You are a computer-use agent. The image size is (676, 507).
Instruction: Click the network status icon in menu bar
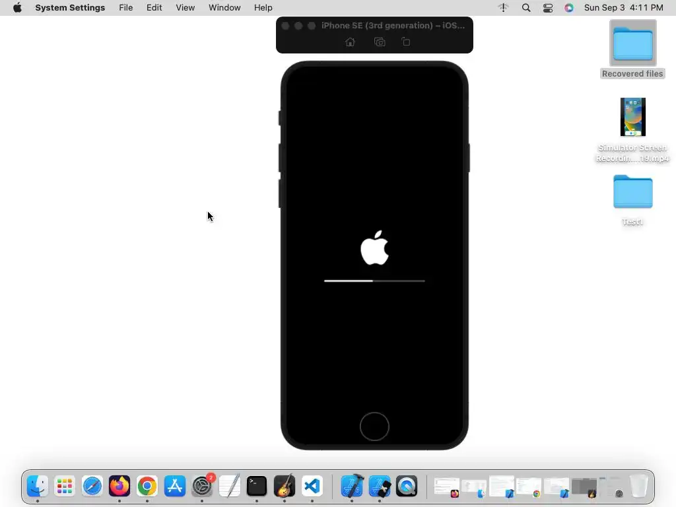coord(503,8)
